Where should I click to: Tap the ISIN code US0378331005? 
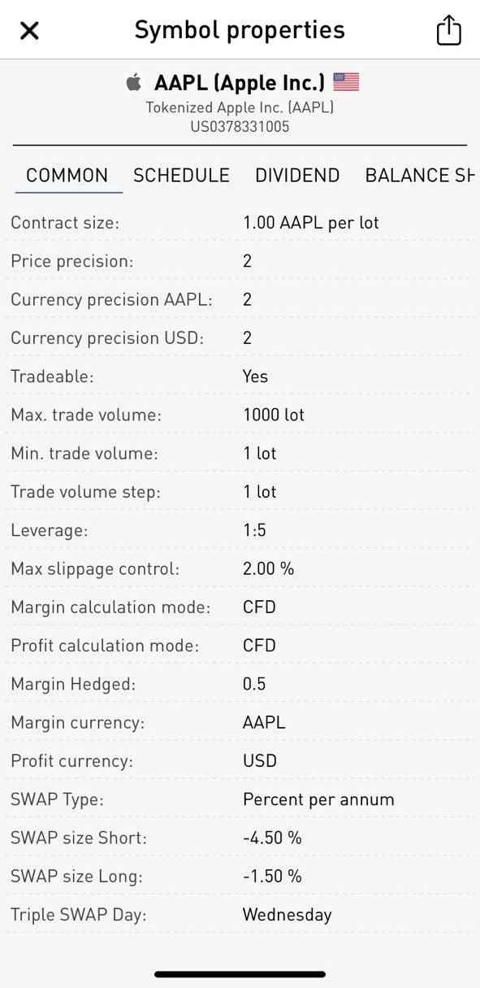tap(240, 126)
